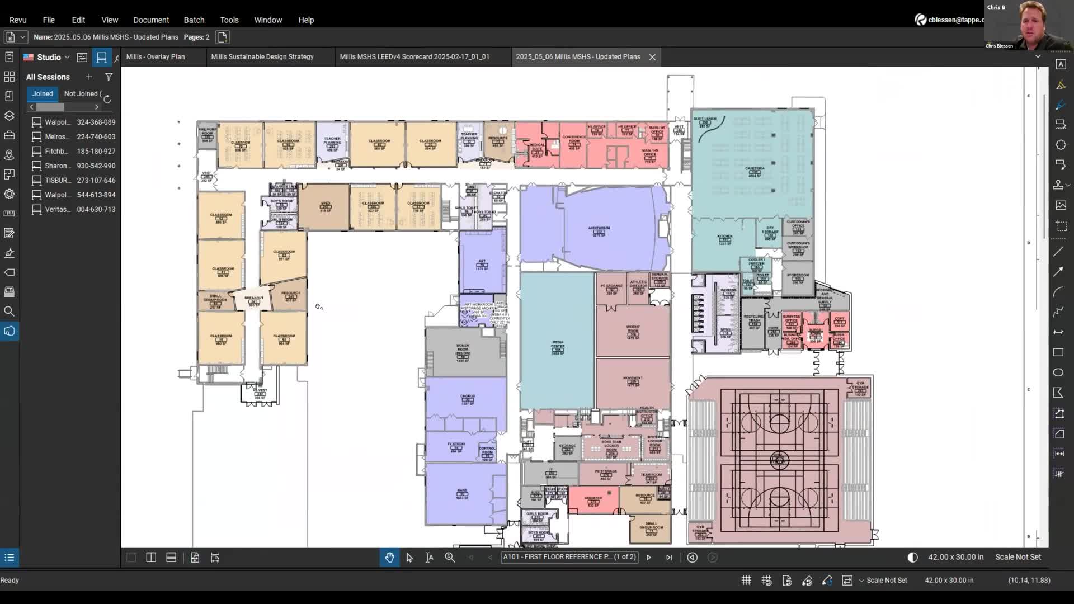Open the page selector A101 dropdown

pos(569,557)
